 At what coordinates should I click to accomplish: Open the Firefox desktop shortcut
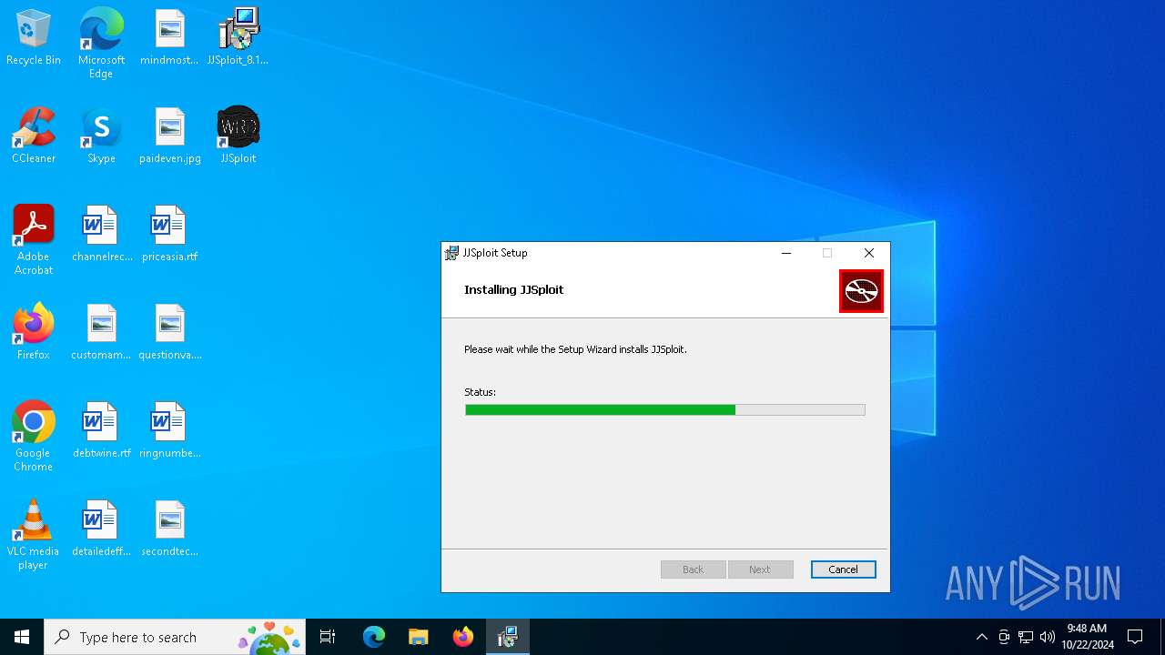pos(34,332)
